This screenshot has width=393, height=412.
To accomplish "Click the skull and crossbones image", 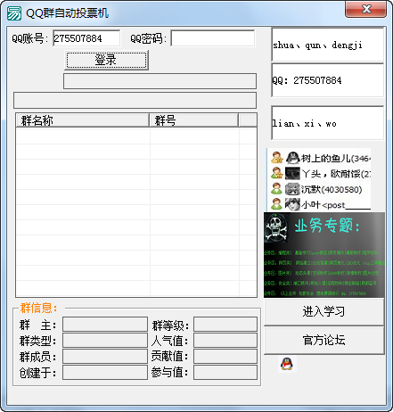I will [x=276, y=227].
